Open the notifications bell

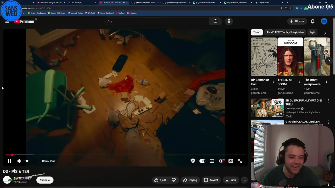pos(312,21)
